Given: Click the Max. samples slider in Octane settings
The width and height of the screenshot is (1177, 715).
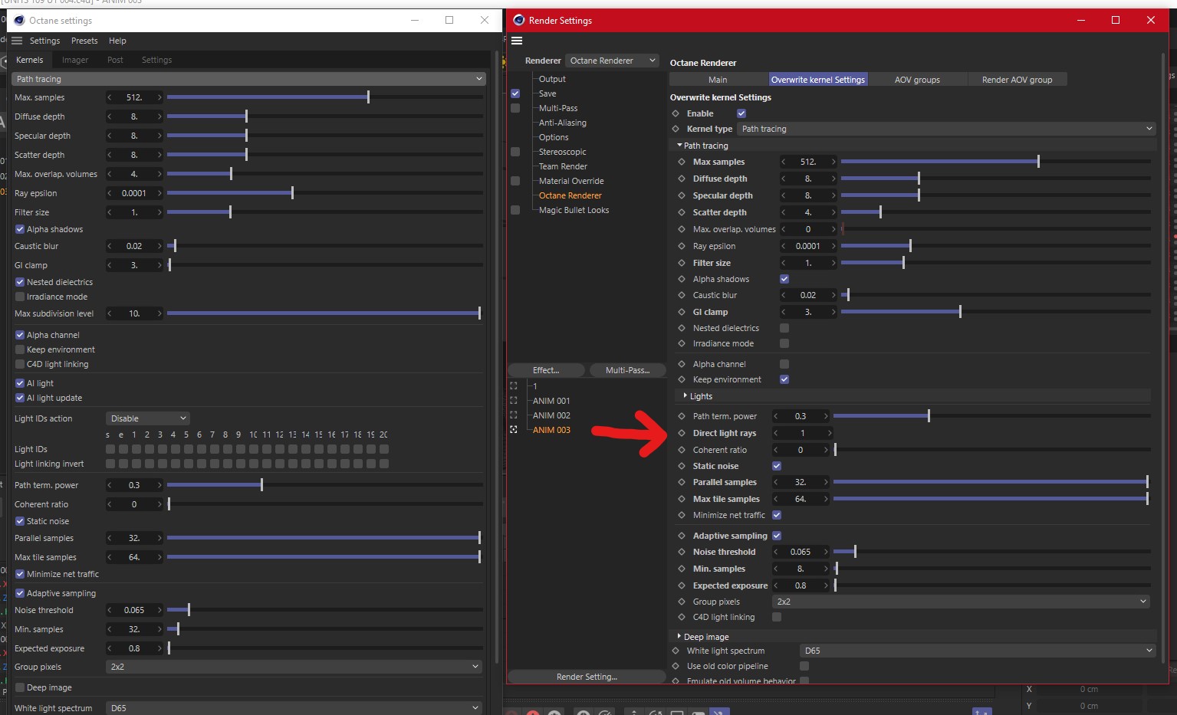Looking at the screenshot, I should [x=325, y=97].
